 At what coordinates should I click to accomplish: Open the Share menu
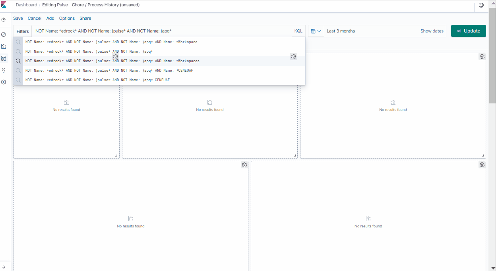point(85,18)
